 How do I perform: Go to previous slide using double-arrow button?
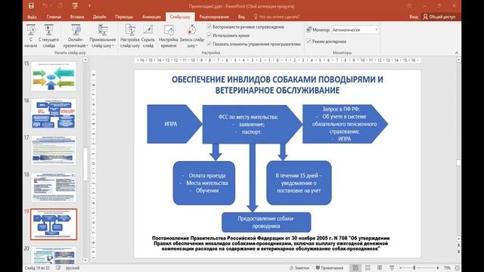click(x=458, y=246)
